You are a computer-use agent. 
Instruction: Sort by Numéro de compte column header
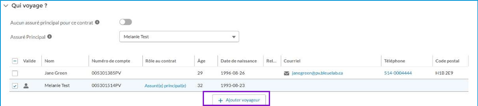pyautogui.click(x=111, y=61)
